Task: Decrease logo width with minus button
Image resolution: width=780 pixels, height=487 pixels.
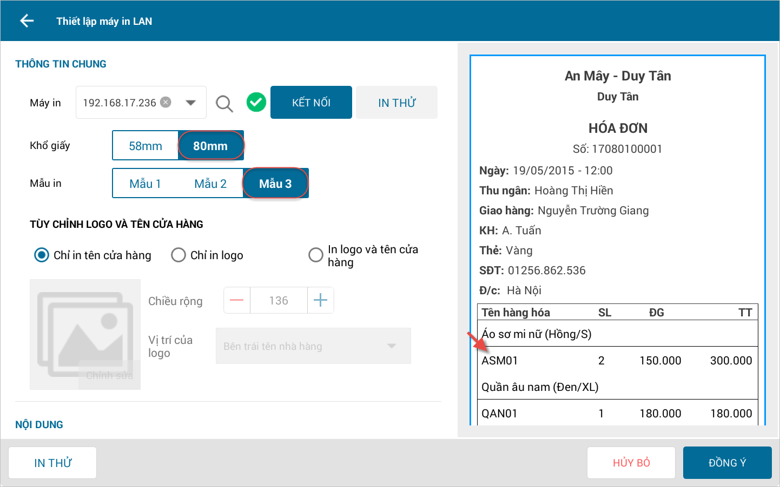Action: point(237,300)
